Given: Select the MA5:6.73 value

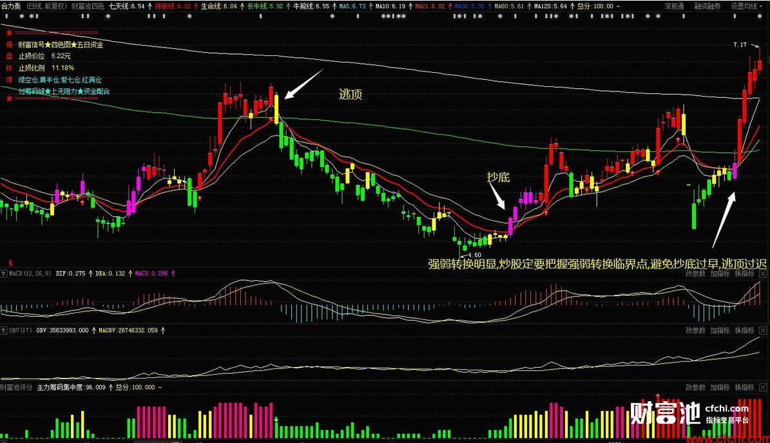Looking at the screenshot, I should click(x=352, y=6).
